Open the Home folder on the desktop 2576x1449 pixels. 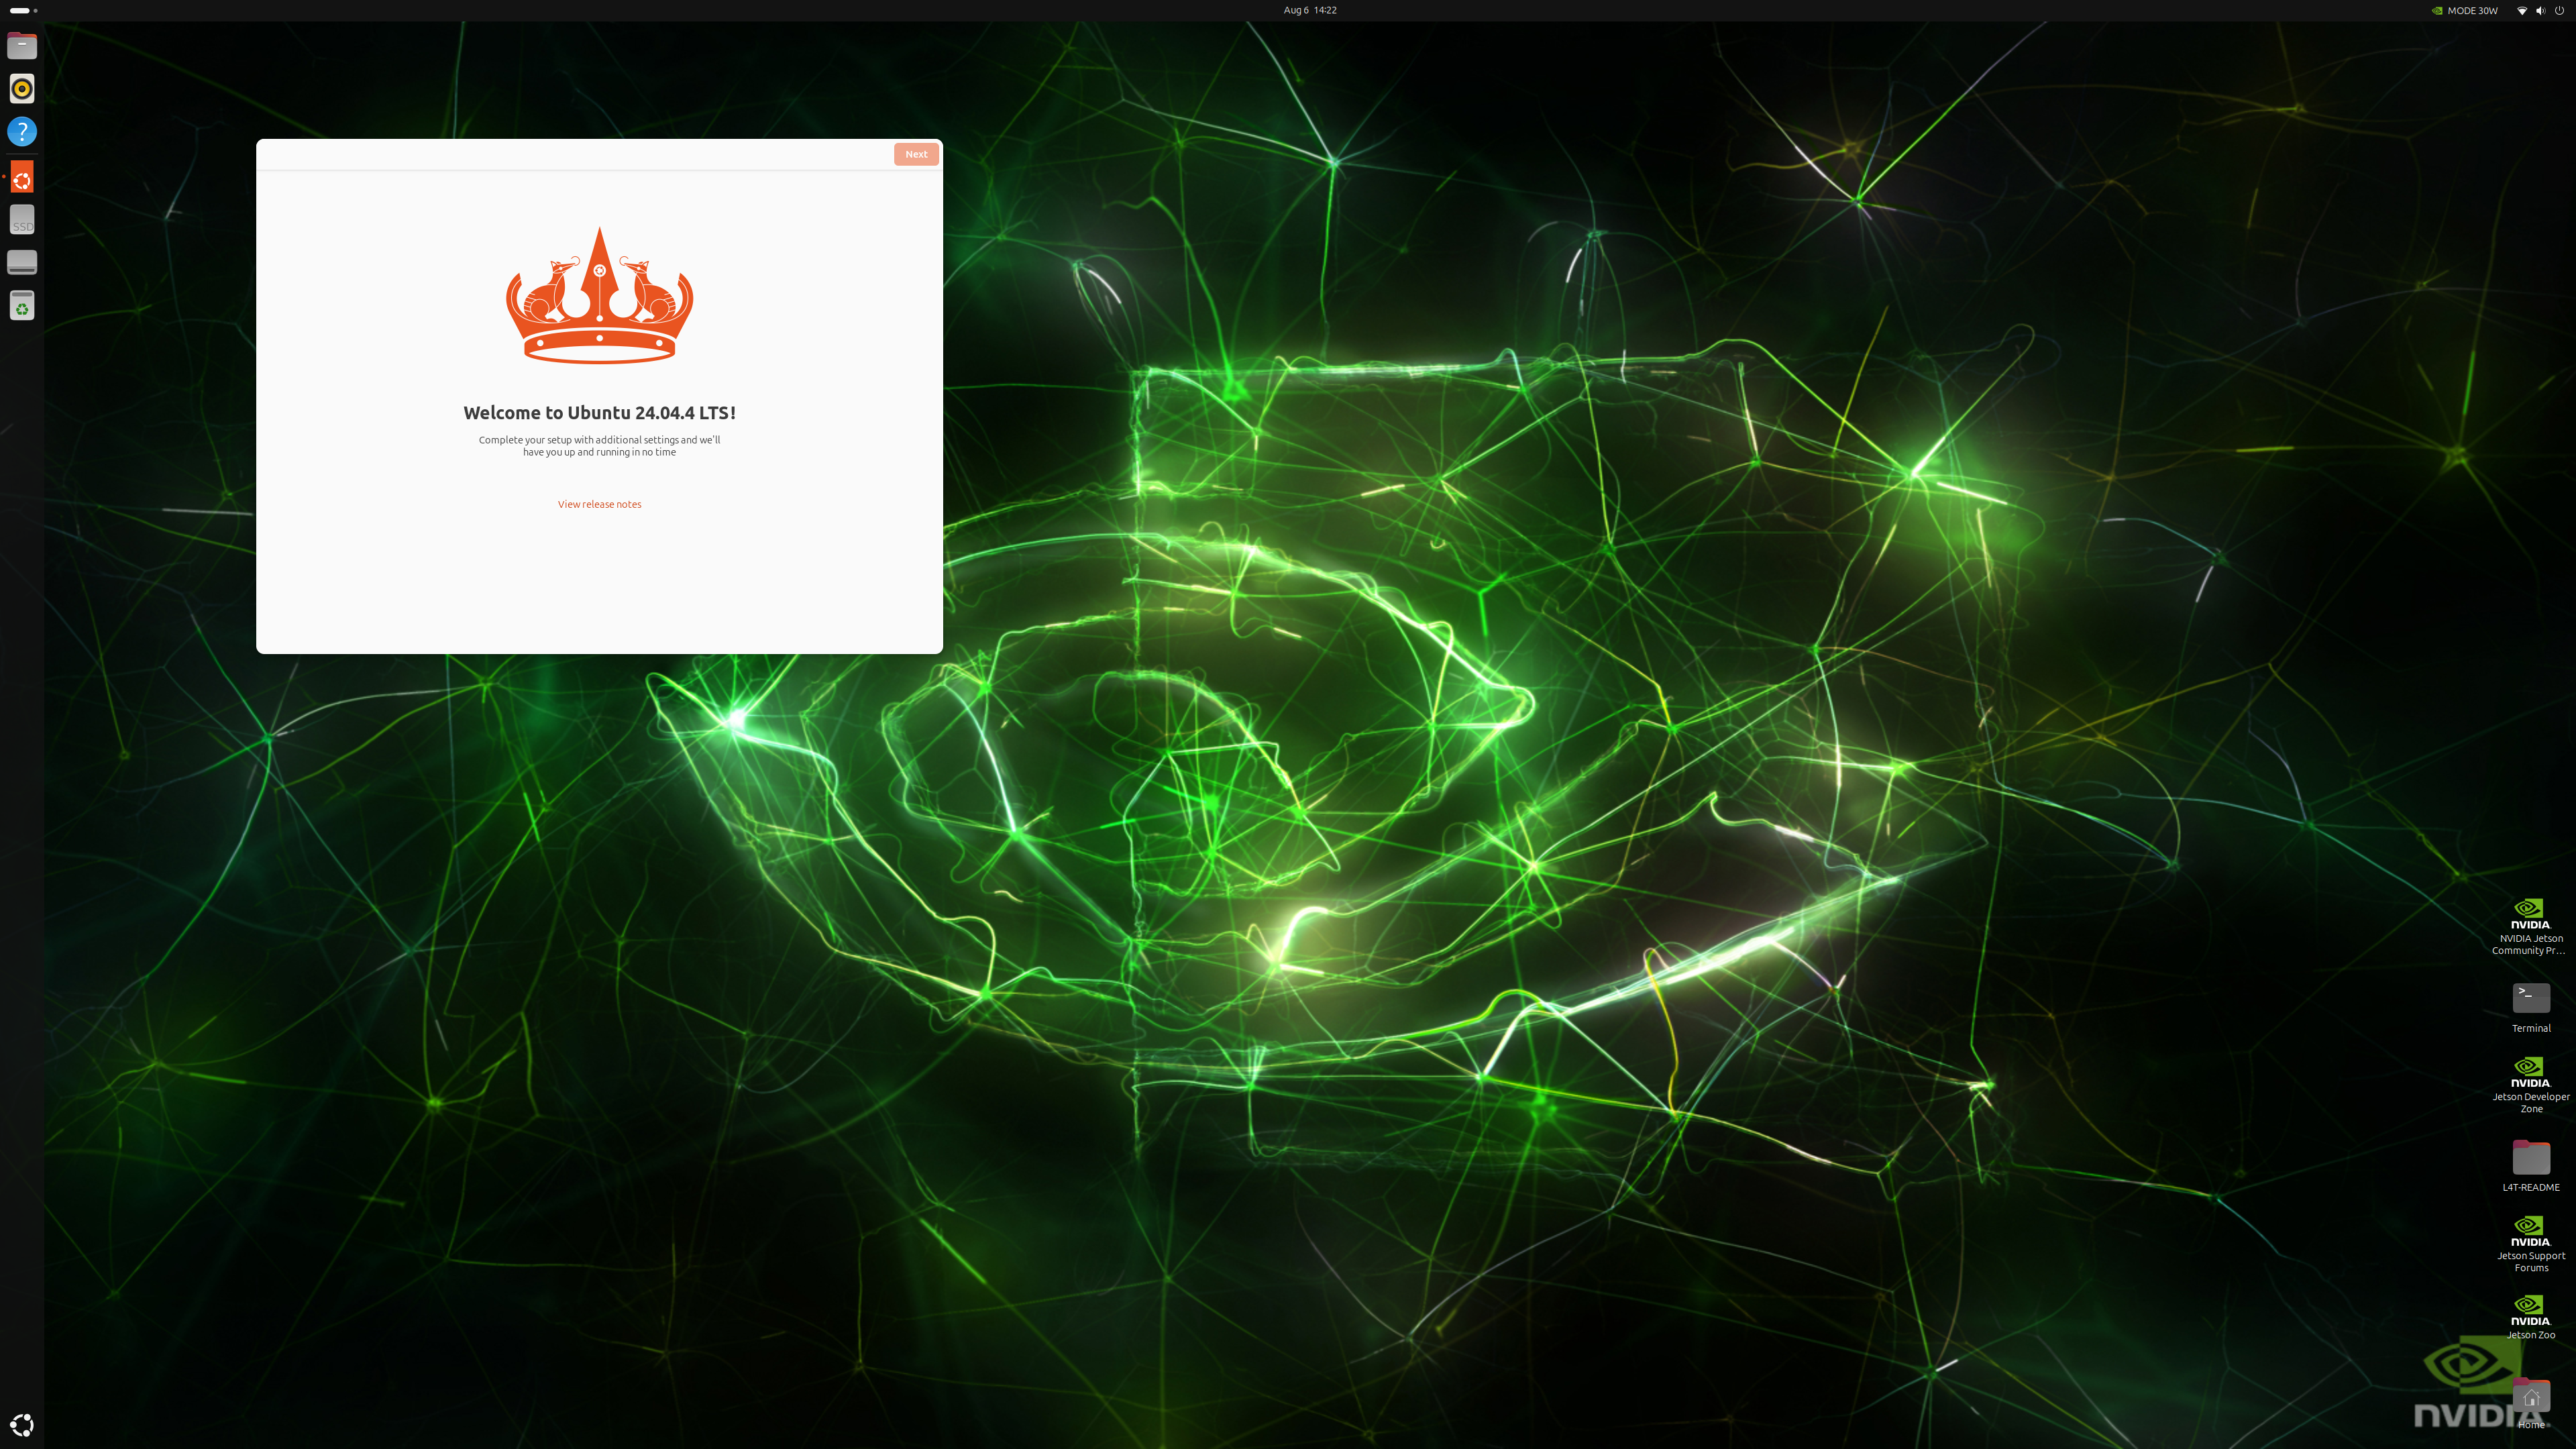[2531, 1403]
